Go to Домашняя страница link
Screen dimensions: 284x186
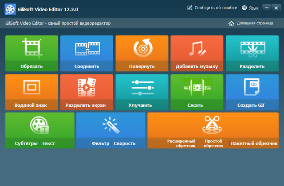(x=251, y=23)
